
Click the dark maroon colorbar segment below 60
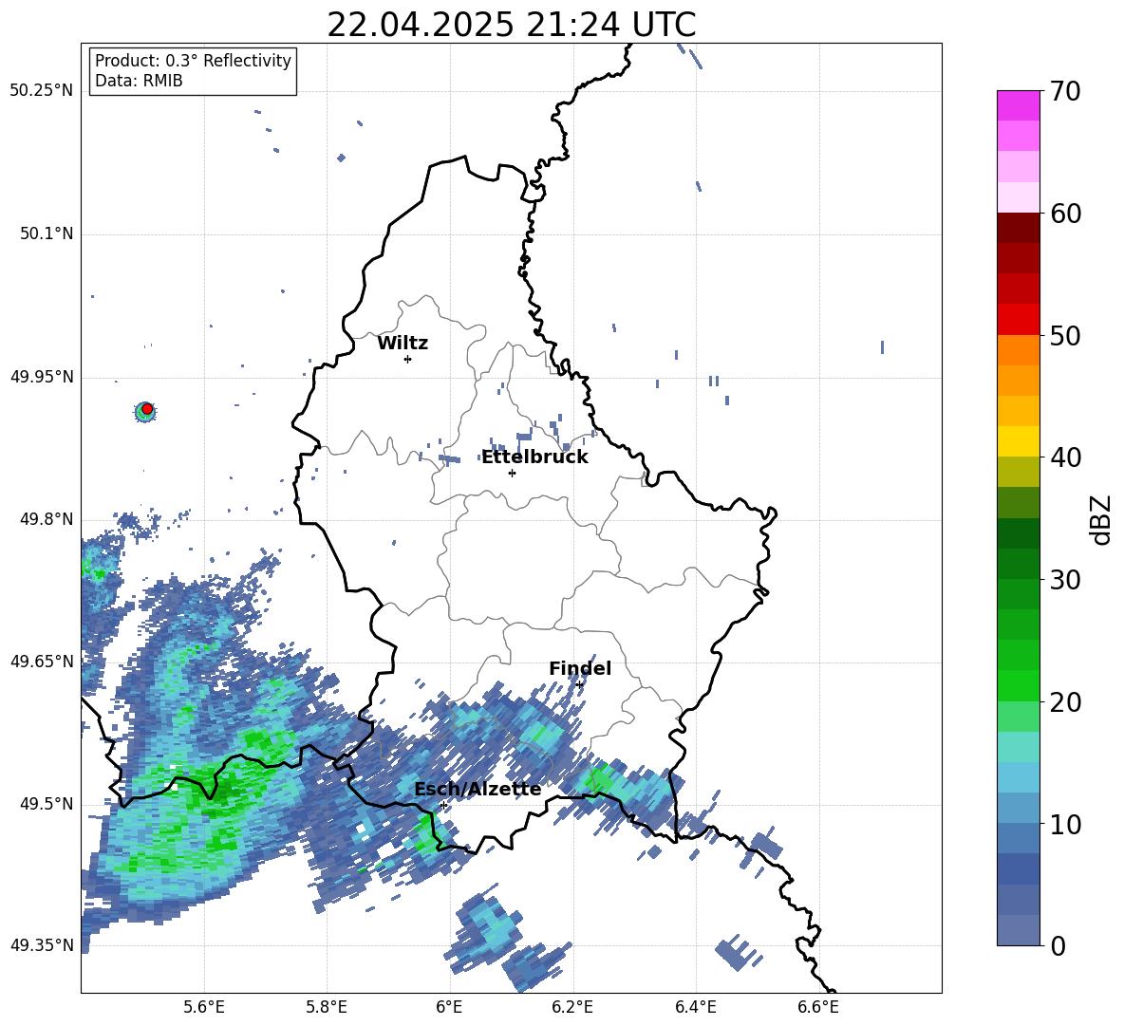[1018, 228]
